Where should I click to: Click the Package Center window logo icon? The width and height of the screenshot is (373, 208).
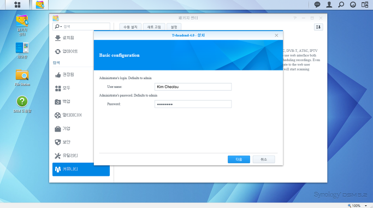pyautogui.click(x=56, y=18)
